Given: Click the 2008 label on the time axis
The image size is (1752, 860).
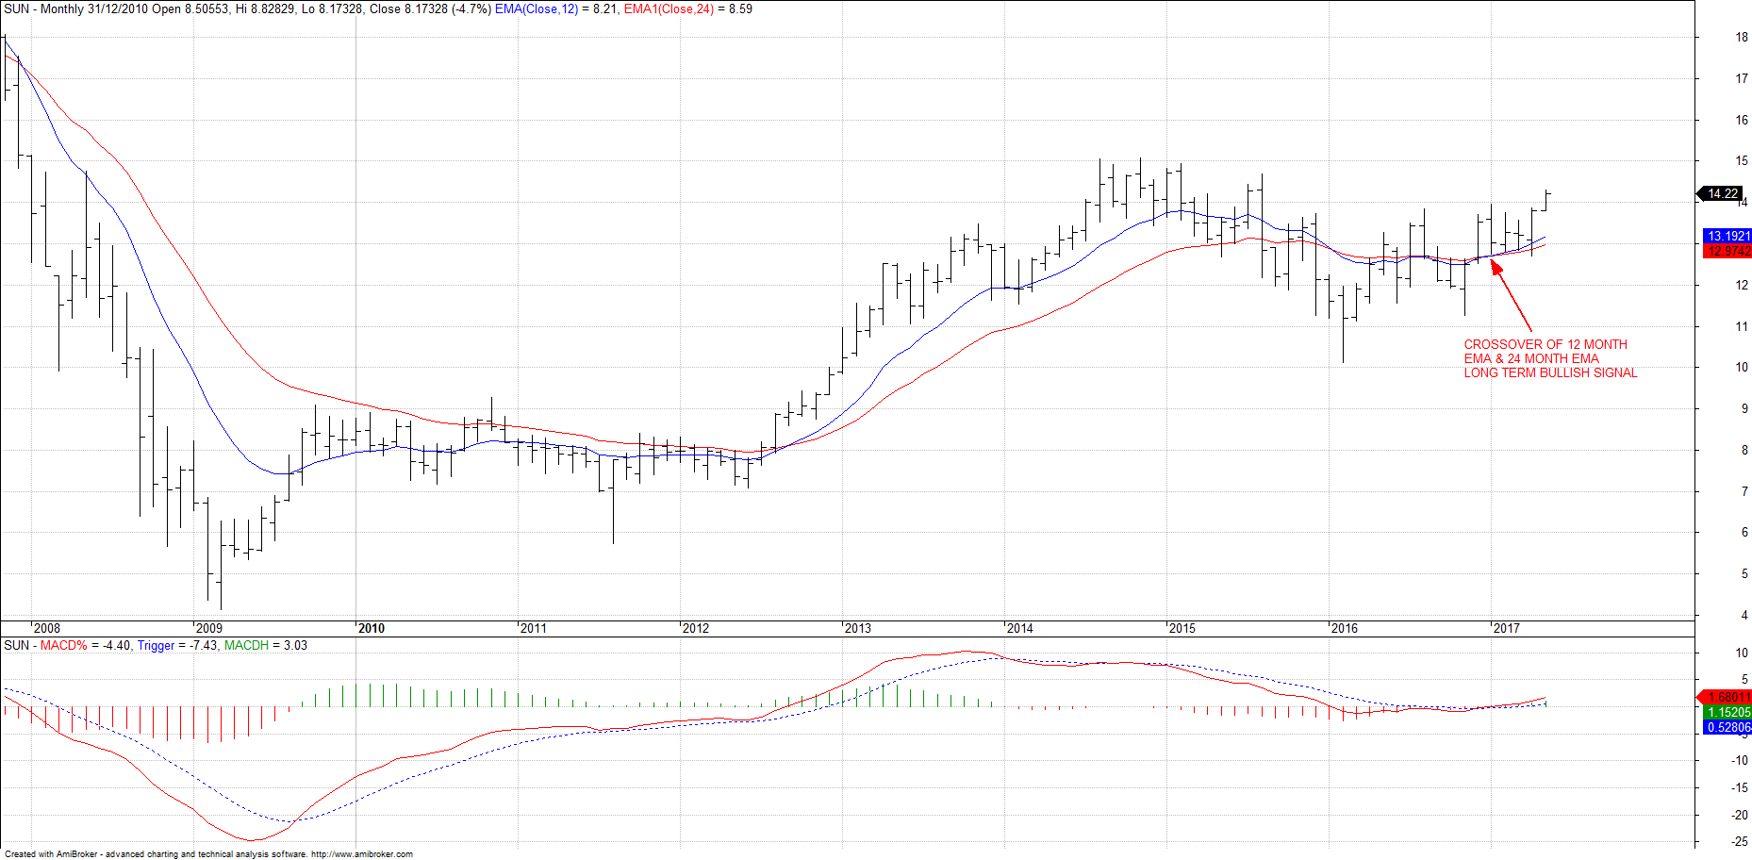Looking at the screenshot, I should point(46,628).
